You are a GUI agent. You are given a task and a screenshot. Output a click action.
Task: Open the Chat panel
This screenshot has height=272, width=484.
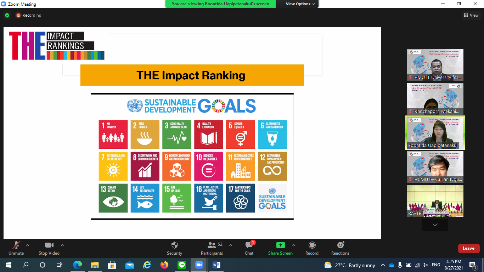249,248
